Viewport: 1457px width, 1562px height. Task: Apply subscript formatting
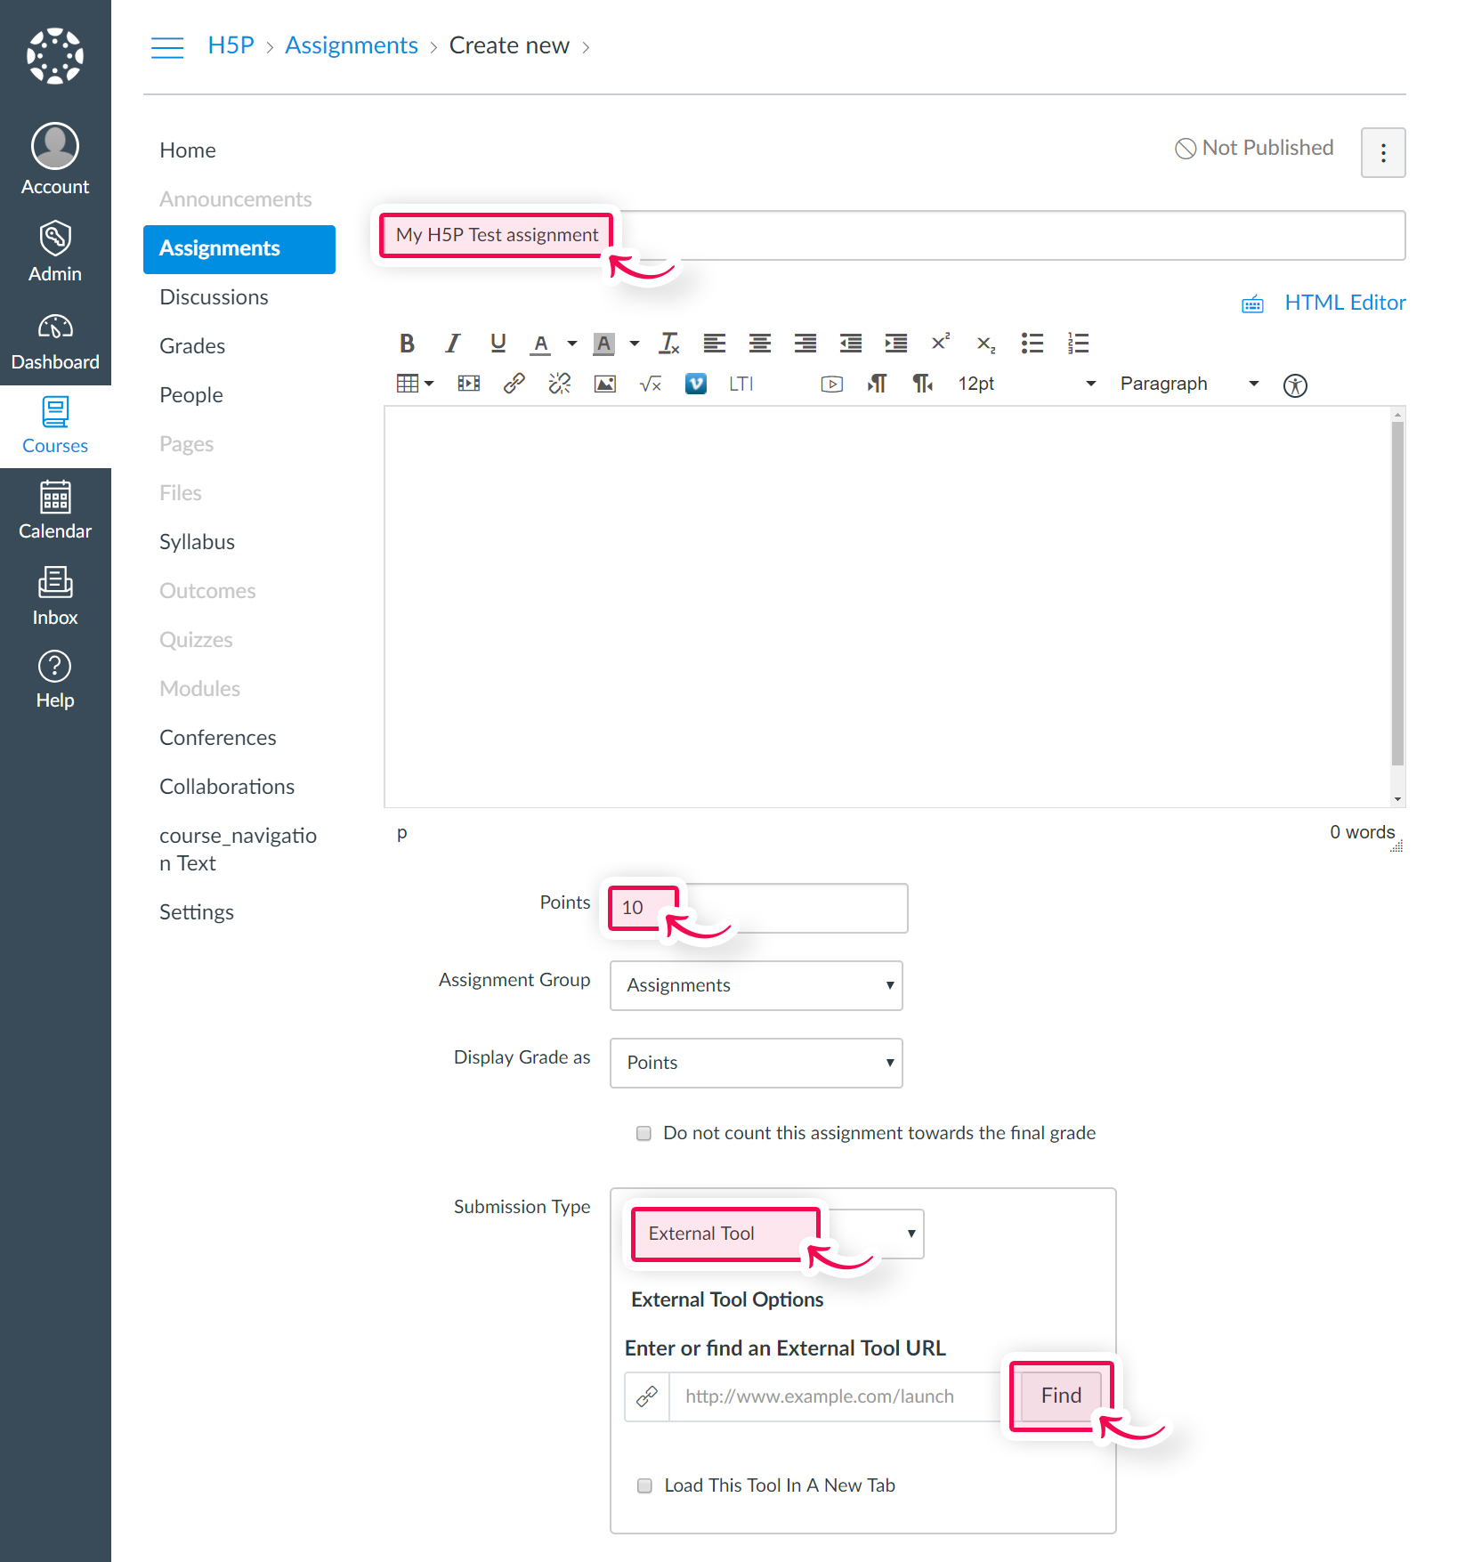(986, 344)
